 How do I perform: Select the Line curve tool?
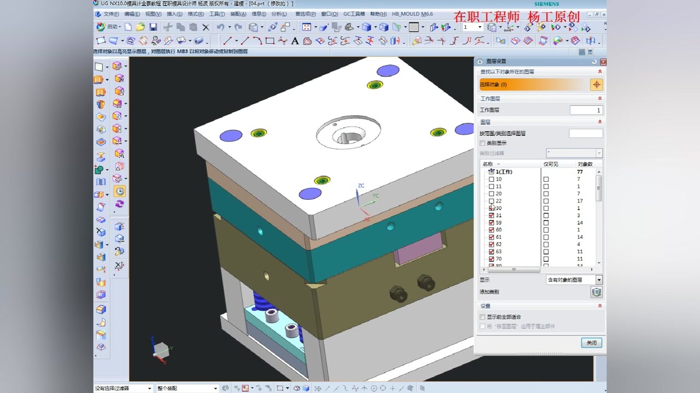[245, 41]
